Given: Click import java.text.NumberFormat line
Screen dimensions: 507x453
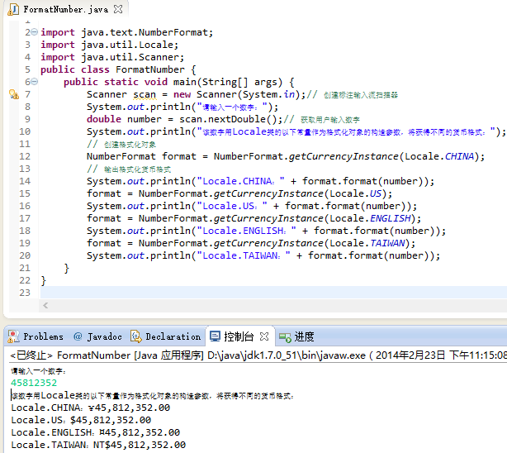Looking at the screenshot, I should coord(127,32).
